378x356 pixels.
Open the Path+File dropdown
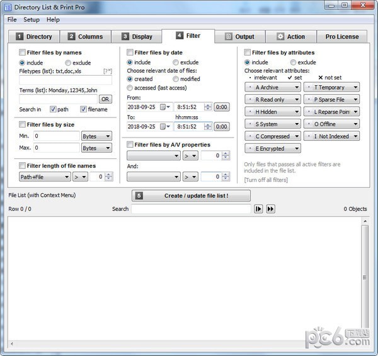pyautogui.click(x=45, y=177)
